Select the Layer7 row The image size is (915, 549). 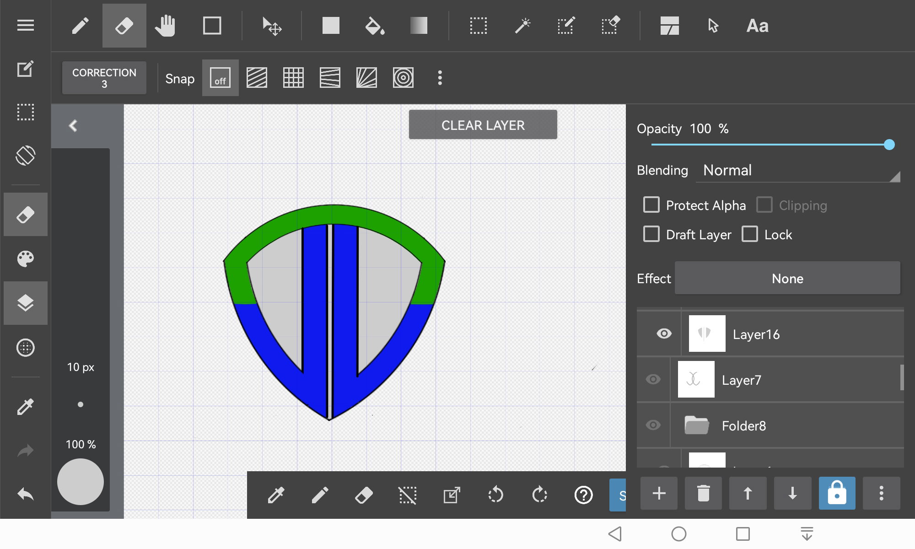pyautogui.click(x=770, y=379)
